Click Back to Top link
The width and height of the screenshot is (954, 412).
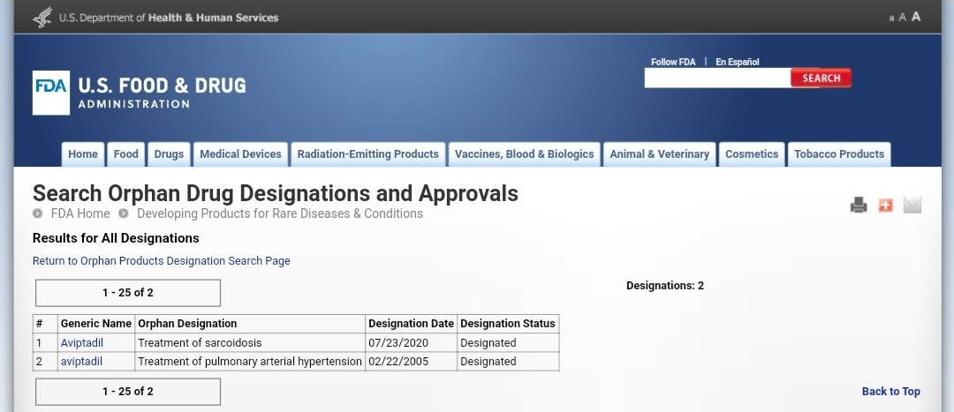tap(890, 392)
